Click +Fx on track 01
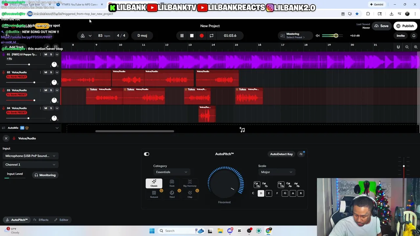The height and width of the screenshot is (236, 420). 10,59
